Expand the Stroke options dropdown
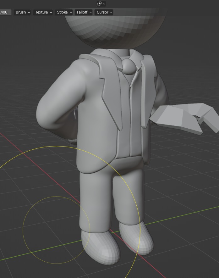Screen dimensions: 219x278 [64, 12]
